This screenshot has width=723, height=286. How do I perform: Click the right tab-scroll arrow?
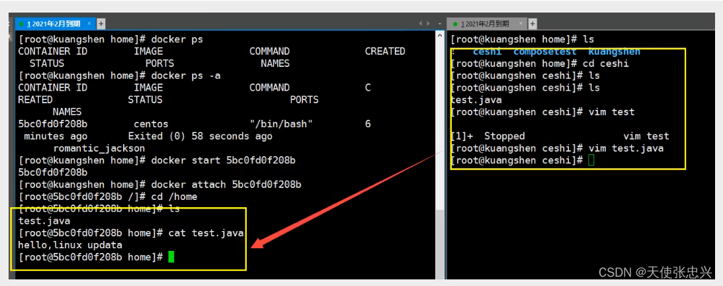(429, 24)
